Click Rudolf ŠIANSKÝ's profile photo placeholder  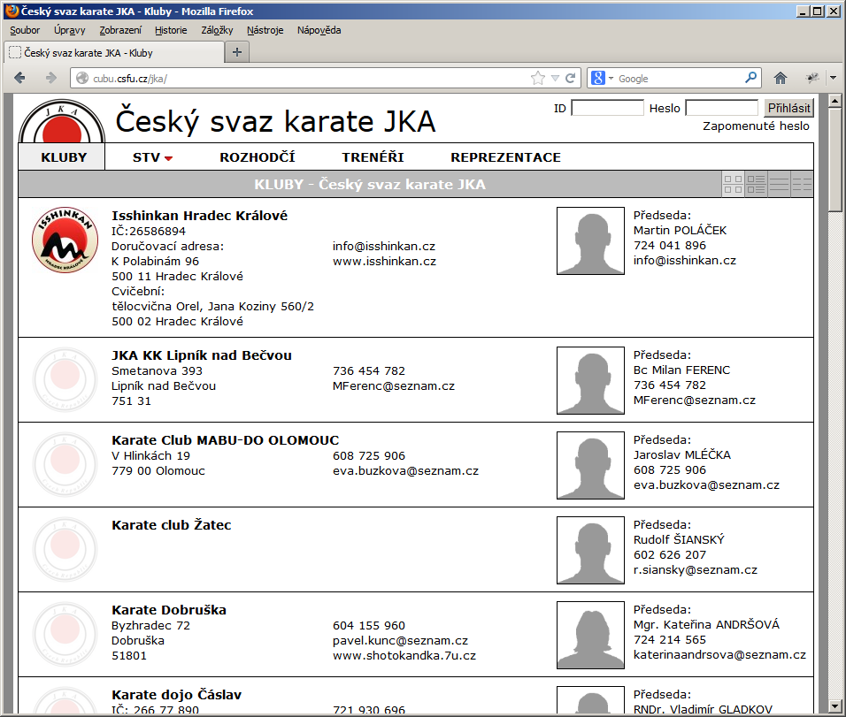[590, 550]
